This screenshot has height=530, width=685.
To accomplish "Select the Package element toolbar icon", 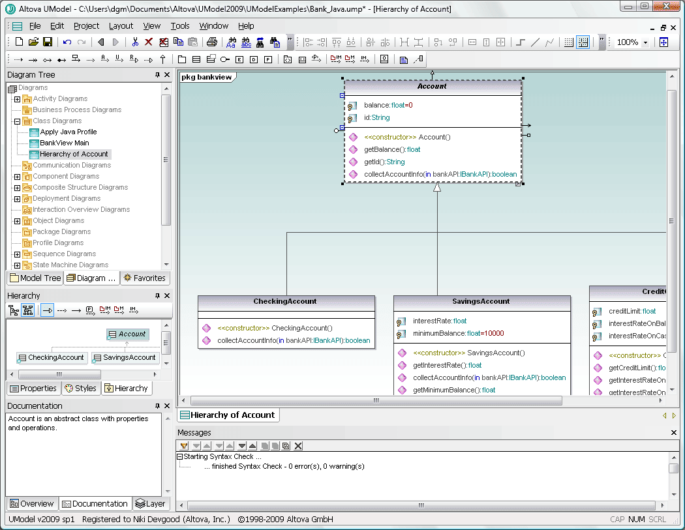I will [x=182, y=59].
